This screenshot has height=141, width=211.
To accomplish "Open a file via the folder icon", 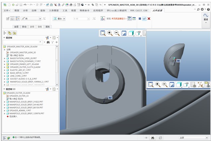I will (17, 5).
